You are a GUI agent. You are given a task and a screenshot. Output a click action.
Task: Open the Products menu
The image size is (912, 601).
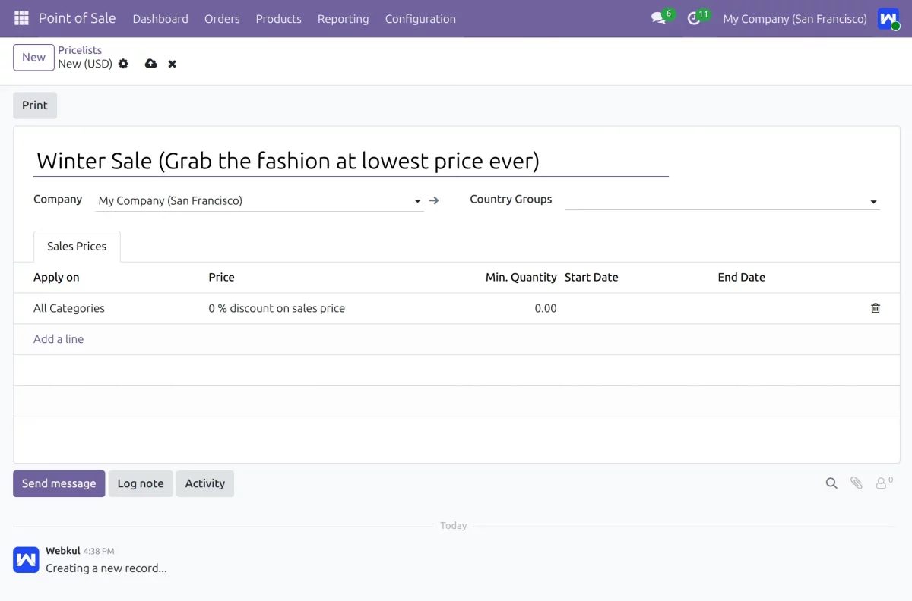278,19
